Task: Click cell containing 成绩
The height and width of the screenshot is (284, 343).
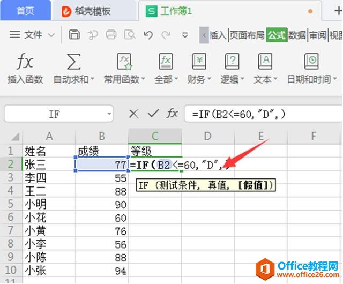Action: click(102, 151)
